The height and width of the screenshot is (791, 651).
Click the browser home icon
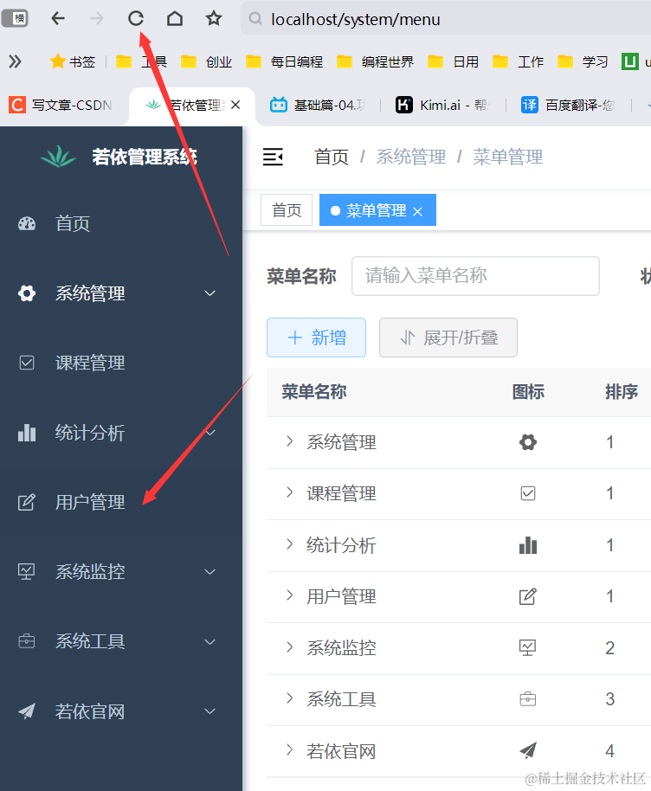click(x=175, y=19)
